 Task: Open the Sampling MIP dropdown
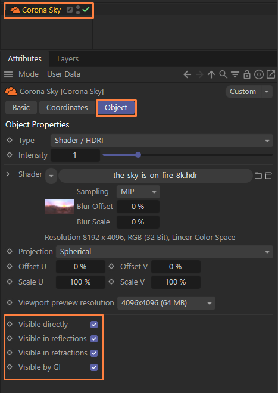(x=138, y=192)
